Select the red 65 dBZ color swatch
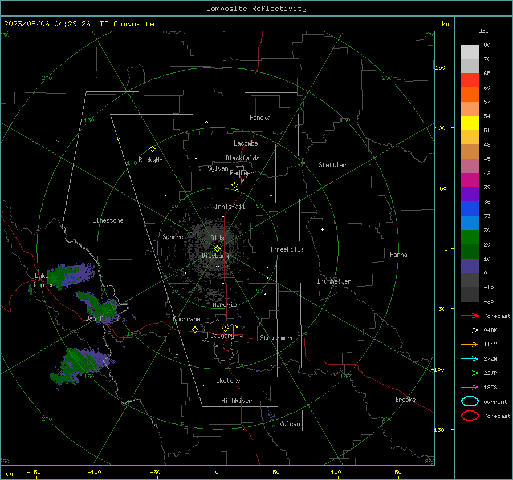The width and height of the screenshot is (513, 480). click(470, 80)
